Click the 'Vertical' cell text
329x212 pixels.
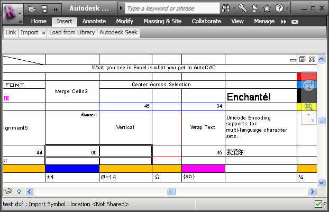[x=125, y=127]
